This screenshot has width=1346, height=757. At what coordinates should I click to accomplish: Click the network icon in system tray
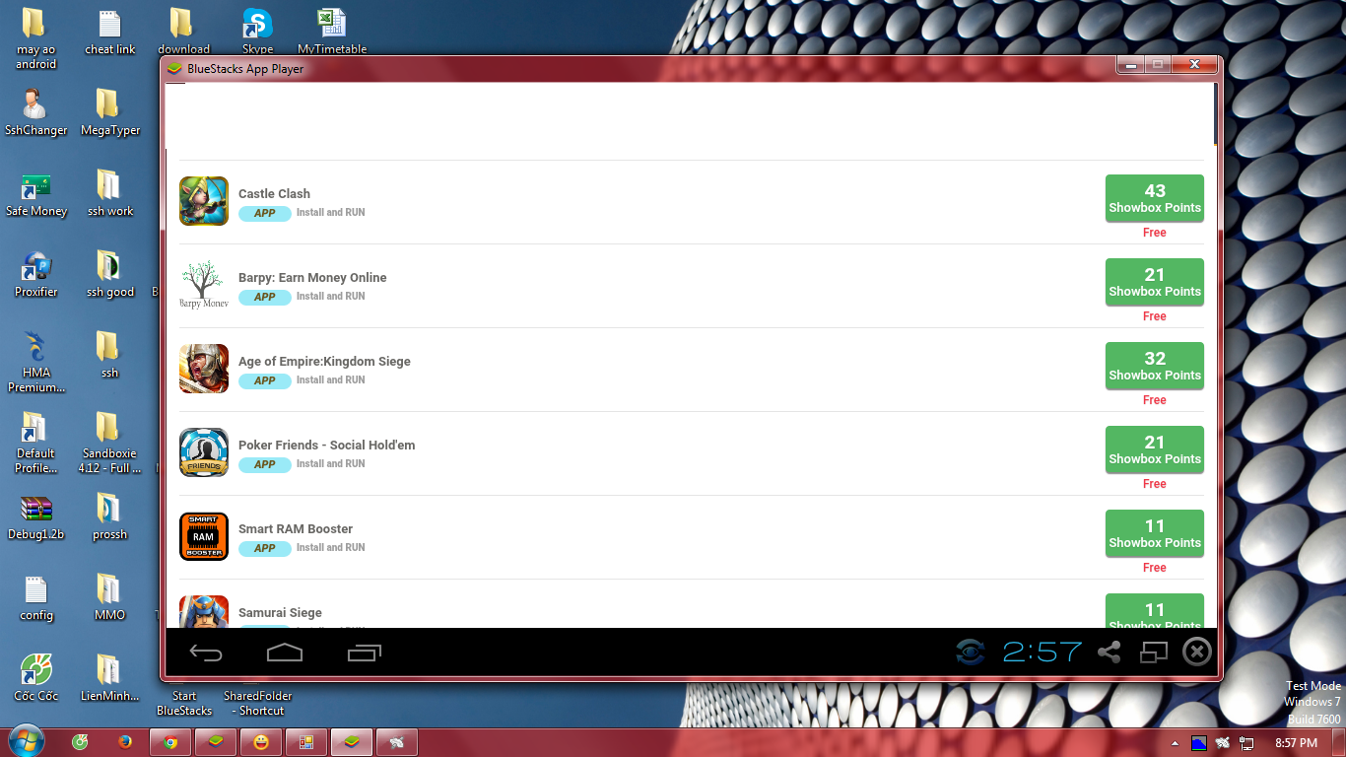coord(1246,743)
